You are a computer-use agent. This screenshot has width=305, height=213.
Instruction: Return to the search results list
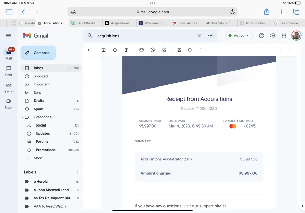point(89,50)
